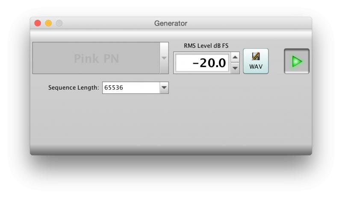Decrease RMS level with down arrow
Screen dimensions: 342x198
click(235, 68)
